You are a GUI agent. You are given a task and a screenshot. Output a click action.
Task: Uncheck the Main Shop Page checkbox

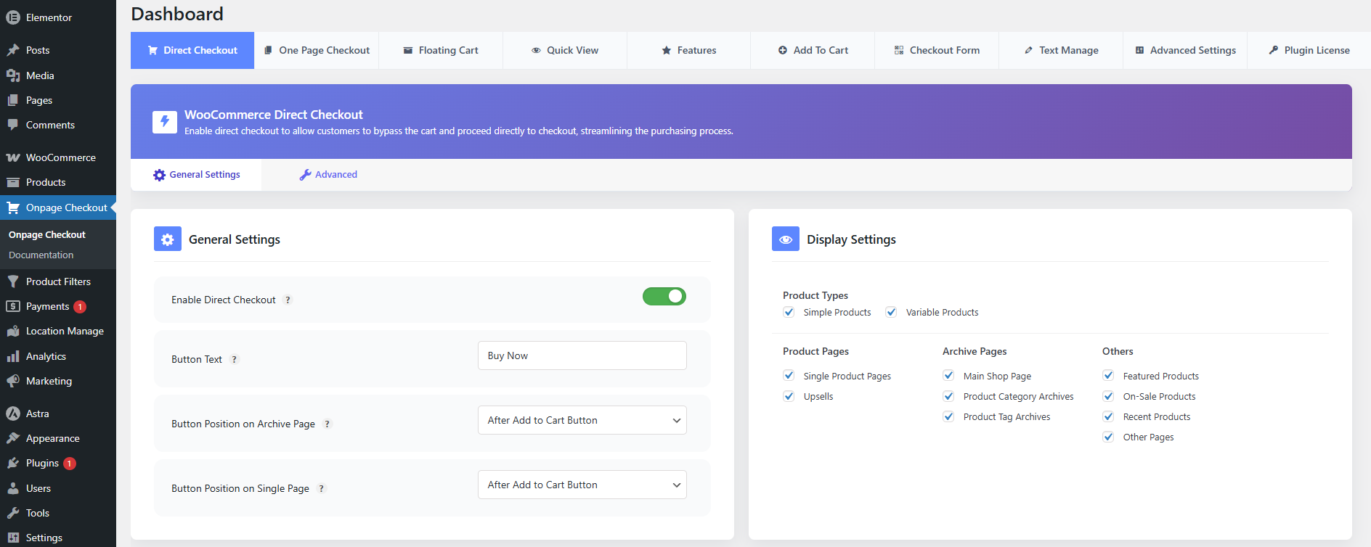(x=948, y=376)
